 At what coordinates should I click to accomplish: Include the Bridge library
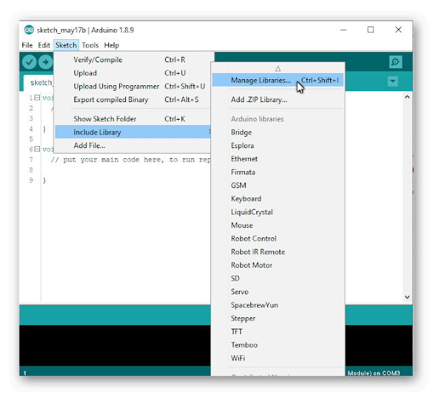(x=277, y=132)
